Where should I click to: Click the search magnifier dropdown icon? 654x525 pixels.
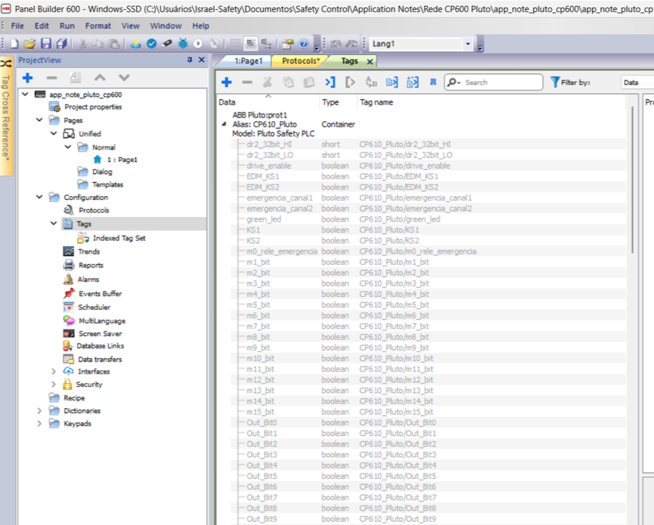pyautogui.click(x=453, y=82)
